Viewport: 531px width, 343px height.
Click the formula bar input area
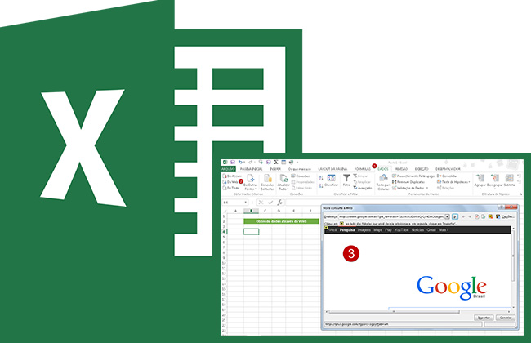tap(403, 203)
